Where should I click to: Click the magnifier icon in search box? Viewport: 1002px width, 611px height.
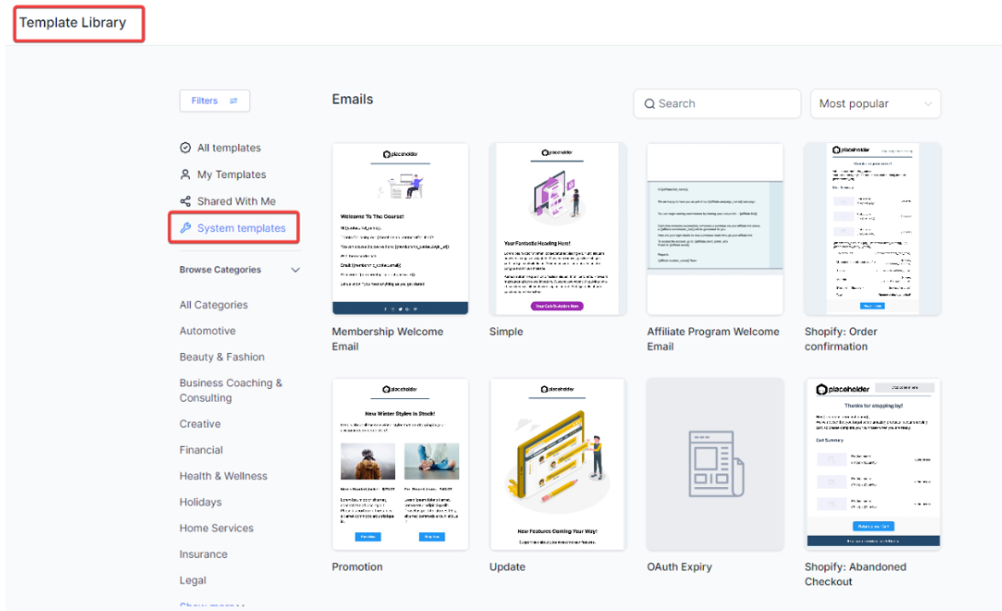pyautogui.click(x=649, y=104)
